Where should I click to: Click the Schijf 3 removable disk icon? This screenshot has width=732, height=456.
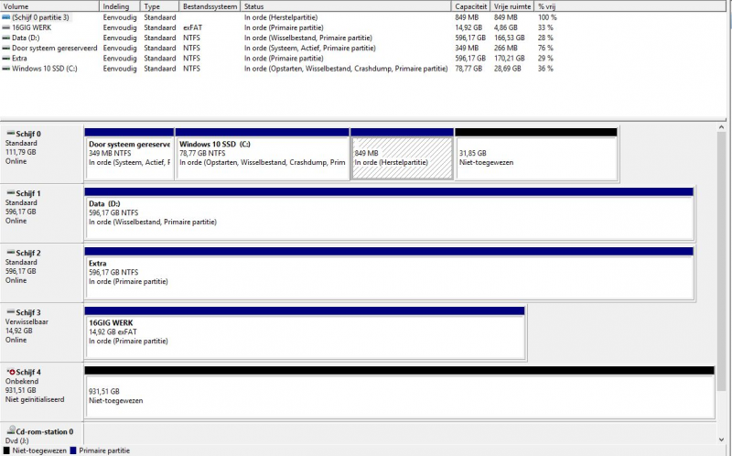point(10,312)
